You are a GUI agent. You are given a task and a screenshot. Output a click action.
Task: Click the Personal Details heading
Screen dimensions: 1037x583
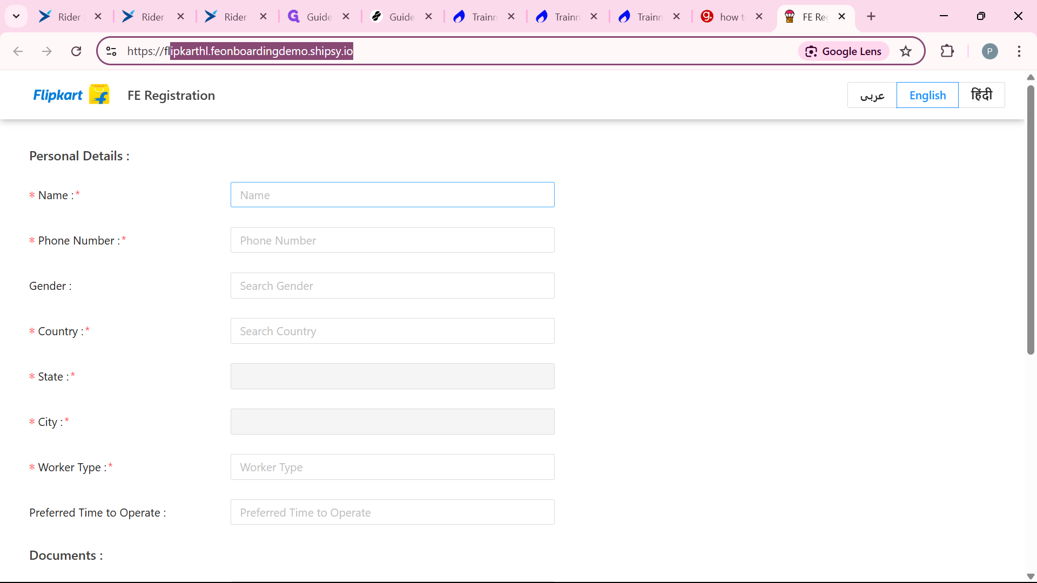[79, 156]
